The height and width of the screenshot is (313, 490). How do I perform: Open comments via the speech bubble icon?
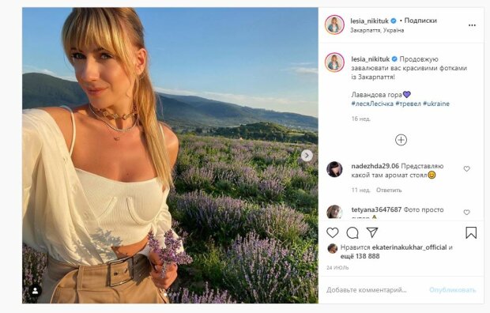tap(352, 232)
